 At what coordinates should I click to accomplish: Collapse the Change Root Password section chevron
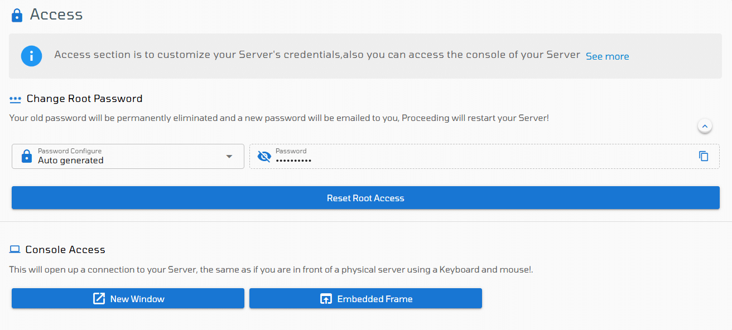(705, 127)
